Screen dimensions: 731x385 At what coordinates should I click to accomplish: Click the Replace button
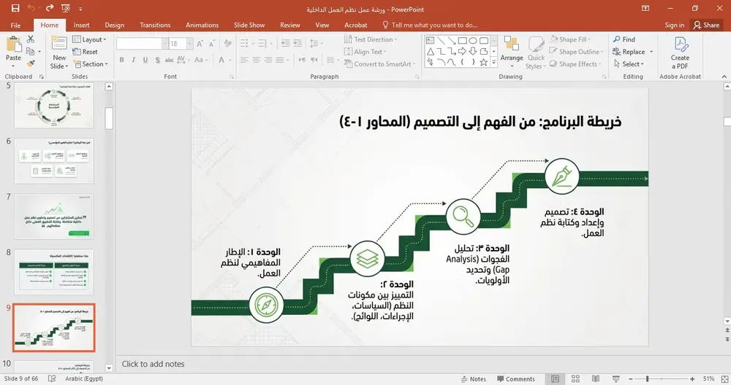coord(632,52)
